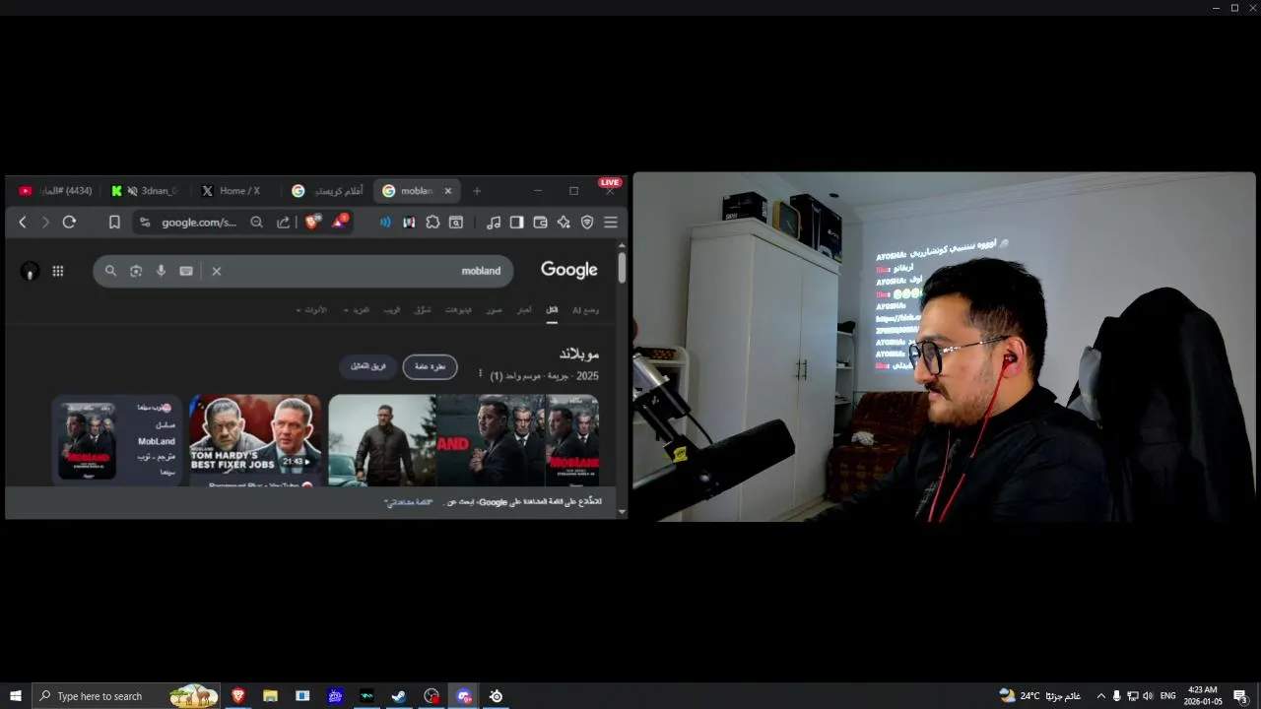This screenshot has height=709, width=1261.
Task: Show hidden system tray icons
Action: point(1100,696)
